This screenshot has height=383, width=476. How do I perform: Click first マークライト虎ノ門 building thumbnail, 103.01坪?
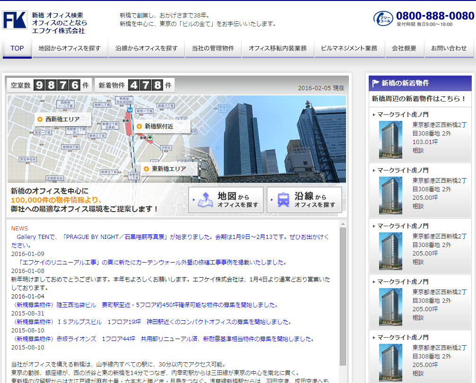pos(390,139)
